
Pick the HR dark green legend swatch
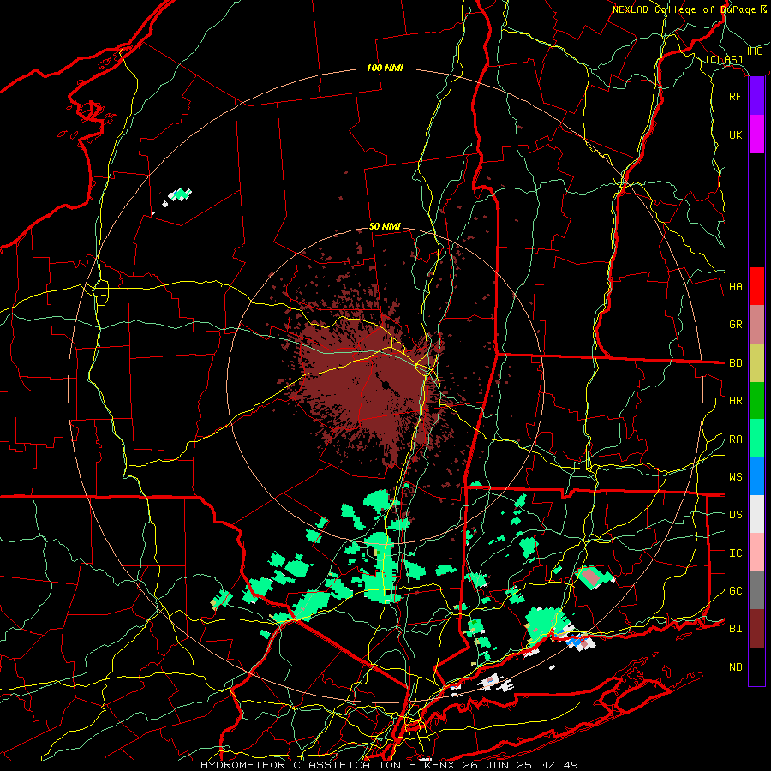756,401
